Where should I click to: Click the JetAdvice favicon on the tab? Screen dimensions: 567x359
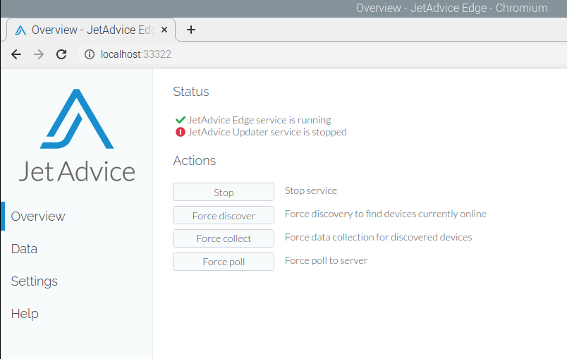coord(20,30)
